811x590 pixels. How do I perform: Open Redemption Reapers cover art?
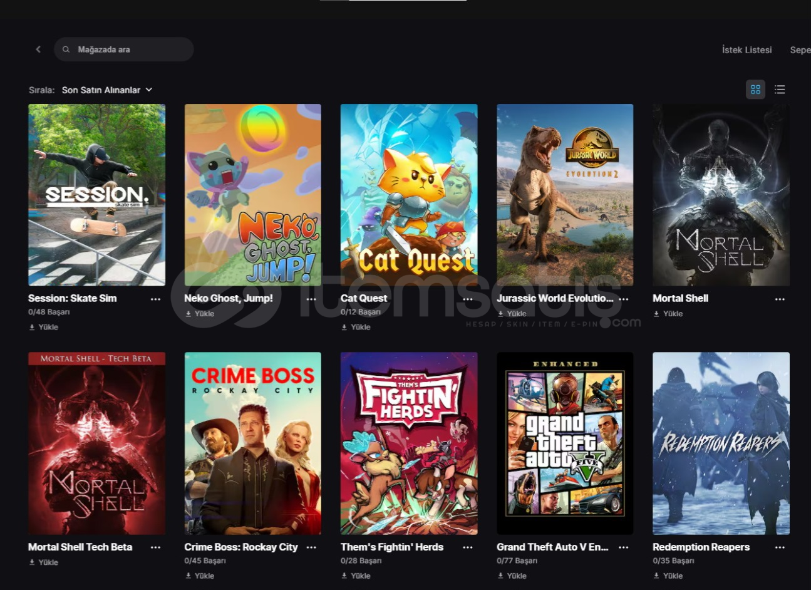click(721, 443)
